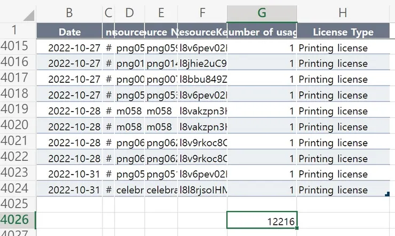Select empty cell H4025 below the table
Screen dimensions: 395x236
(342, 204)
